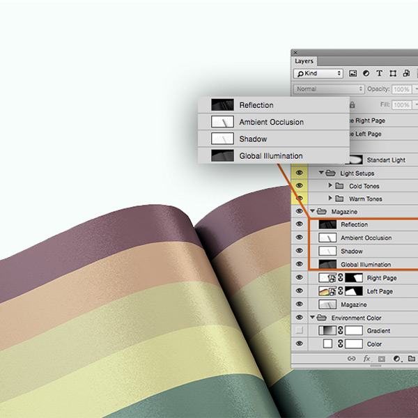
Task: Create new fill or adjustment layer icon
Action: pos(397,359)
